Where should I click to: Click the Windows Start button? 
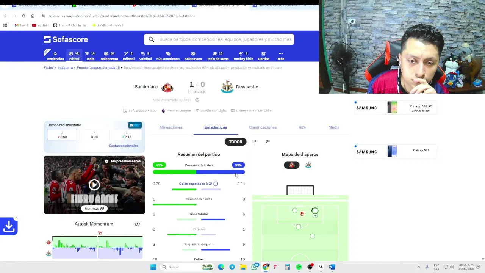click(x=153, y=267)
